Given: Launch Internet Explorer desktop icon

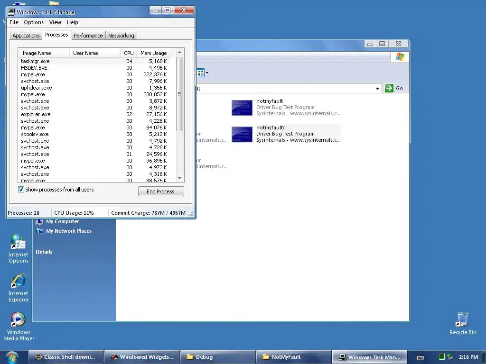Looking at the screenshot, I should (x=18, y=288).
